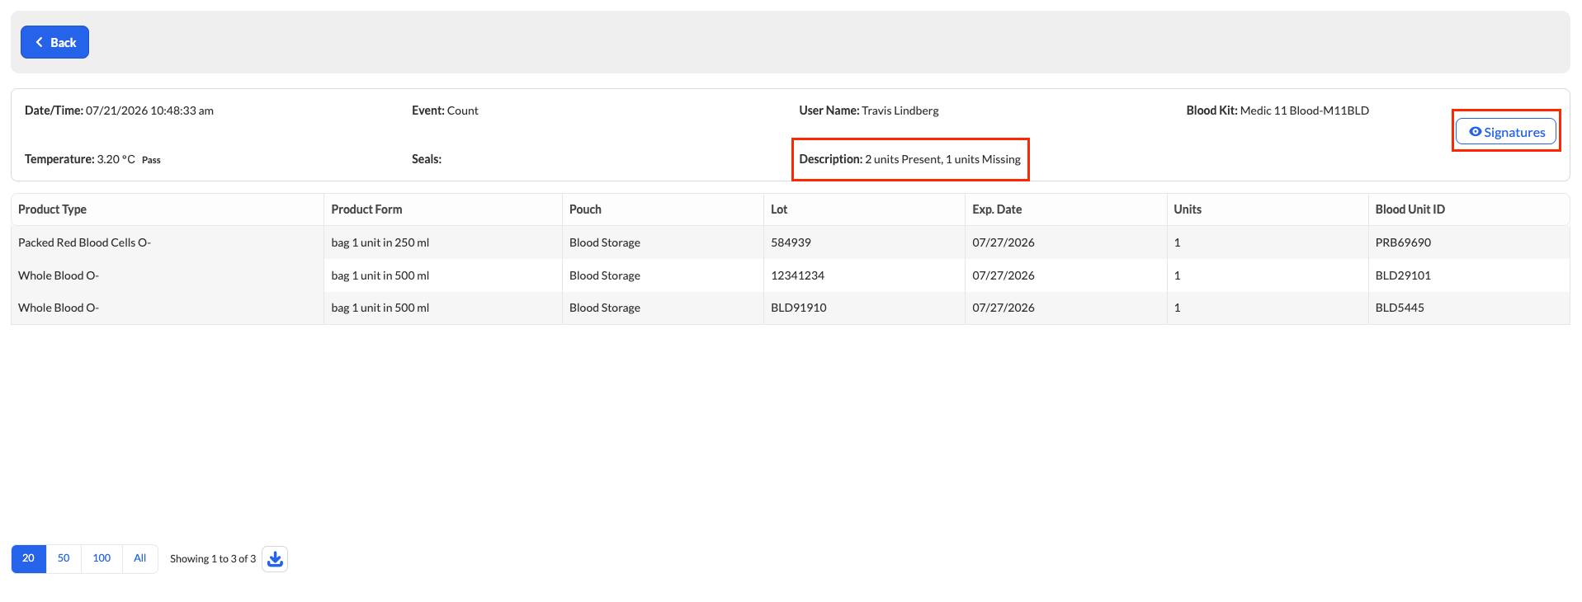Click the Temperature 3.20 °C value

click(116, 159)
